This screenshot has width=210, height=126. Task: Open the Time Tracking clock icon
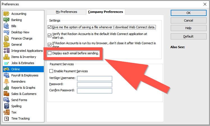[6, 118]
